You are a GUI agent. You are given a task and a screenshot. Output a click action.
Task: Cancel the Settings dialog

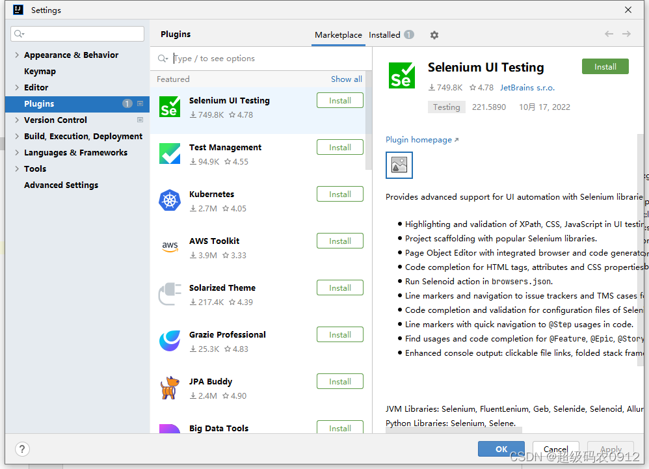coord(555,449)
